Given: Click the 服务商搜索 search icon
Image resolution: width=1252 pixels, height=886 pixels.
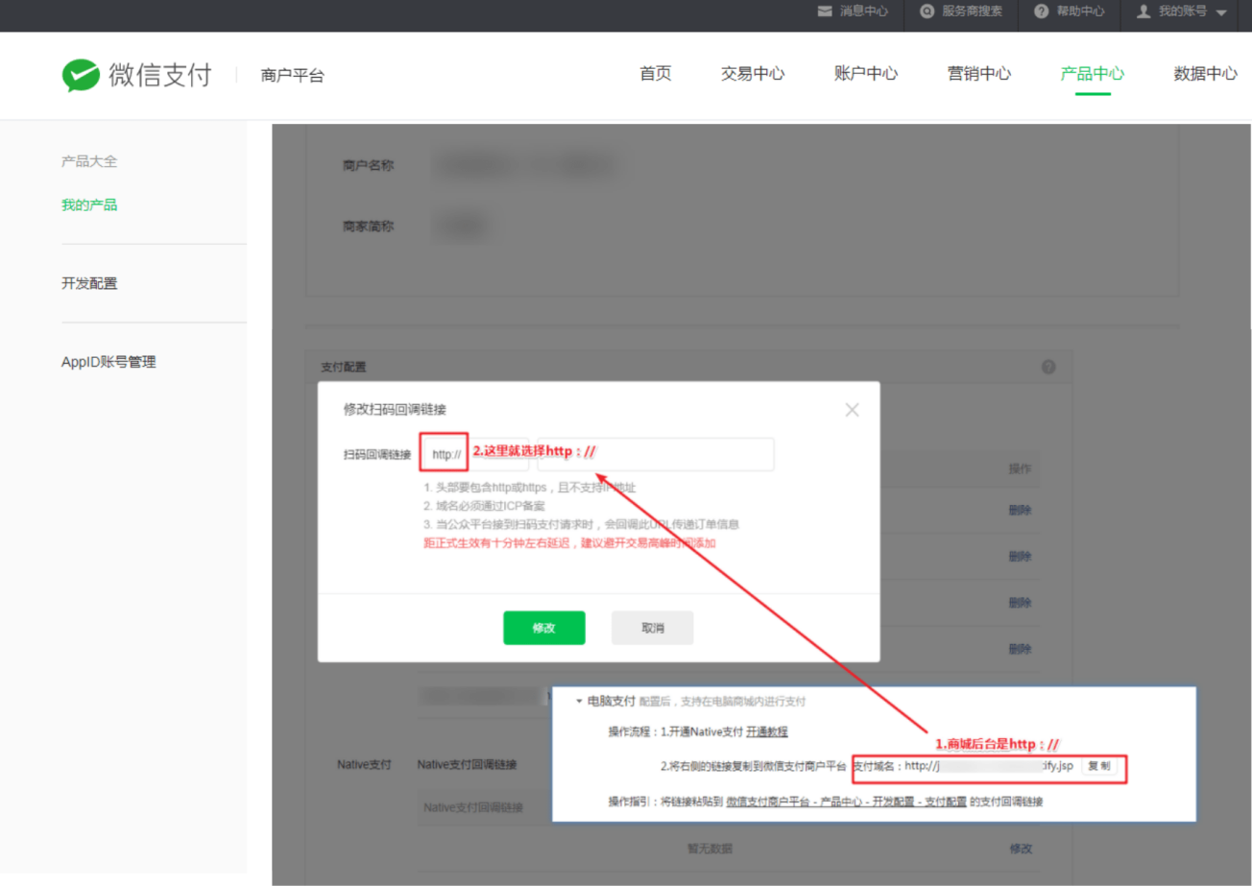Looking at the screenshot, I should (x=927, y=12).
